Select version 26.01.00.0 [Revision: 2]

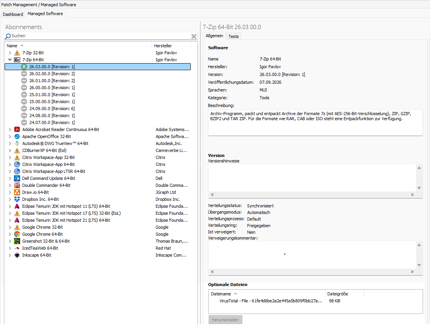52,81
